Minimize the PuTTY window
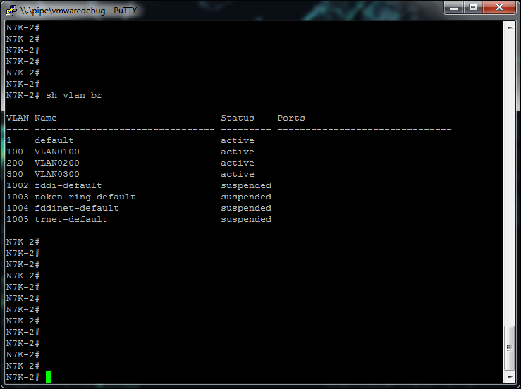Image resolution: width=521 pixels, height=389 pixels. [x=454, y=8]
